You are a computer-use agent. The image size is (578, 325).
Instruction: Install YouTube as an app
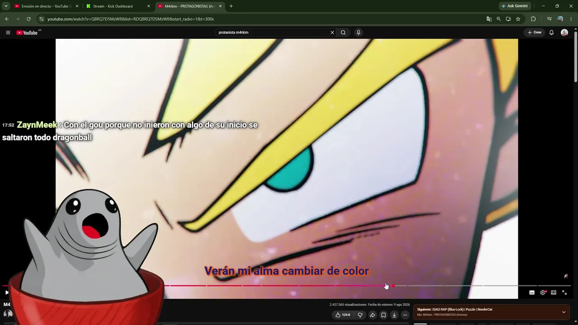508,19
